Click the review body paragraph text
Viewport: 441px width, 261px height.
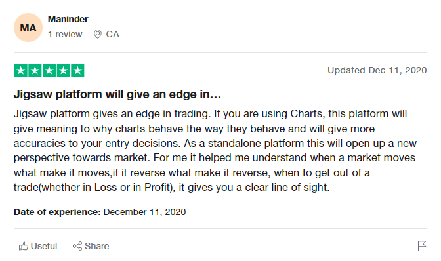coord(215,151)
